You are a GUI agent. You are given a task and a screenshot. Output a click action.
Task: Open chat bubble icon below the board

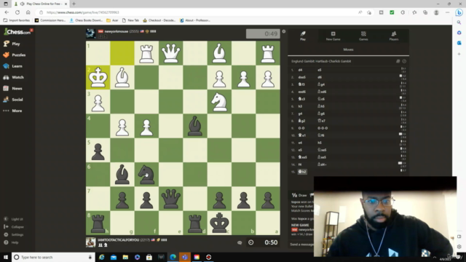coord(240,242)
